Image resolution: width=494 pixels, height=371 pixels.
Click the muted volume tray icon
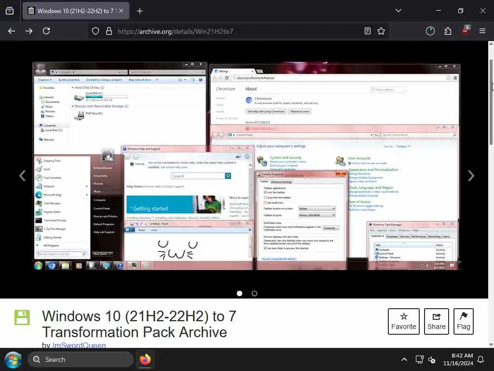[432, 359]
